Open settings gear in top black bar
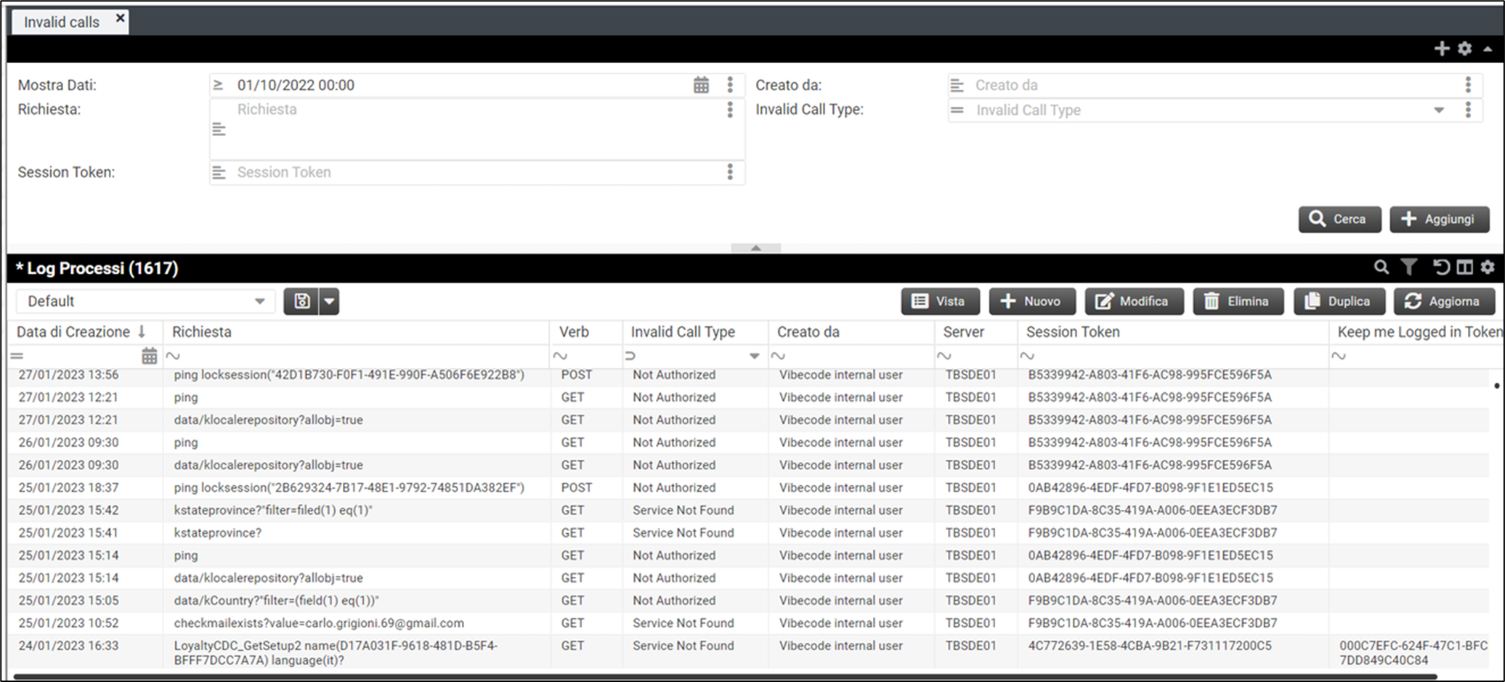Image resolution: width=1505 pixels, height=682 pixels. [x=1464, y=49]
